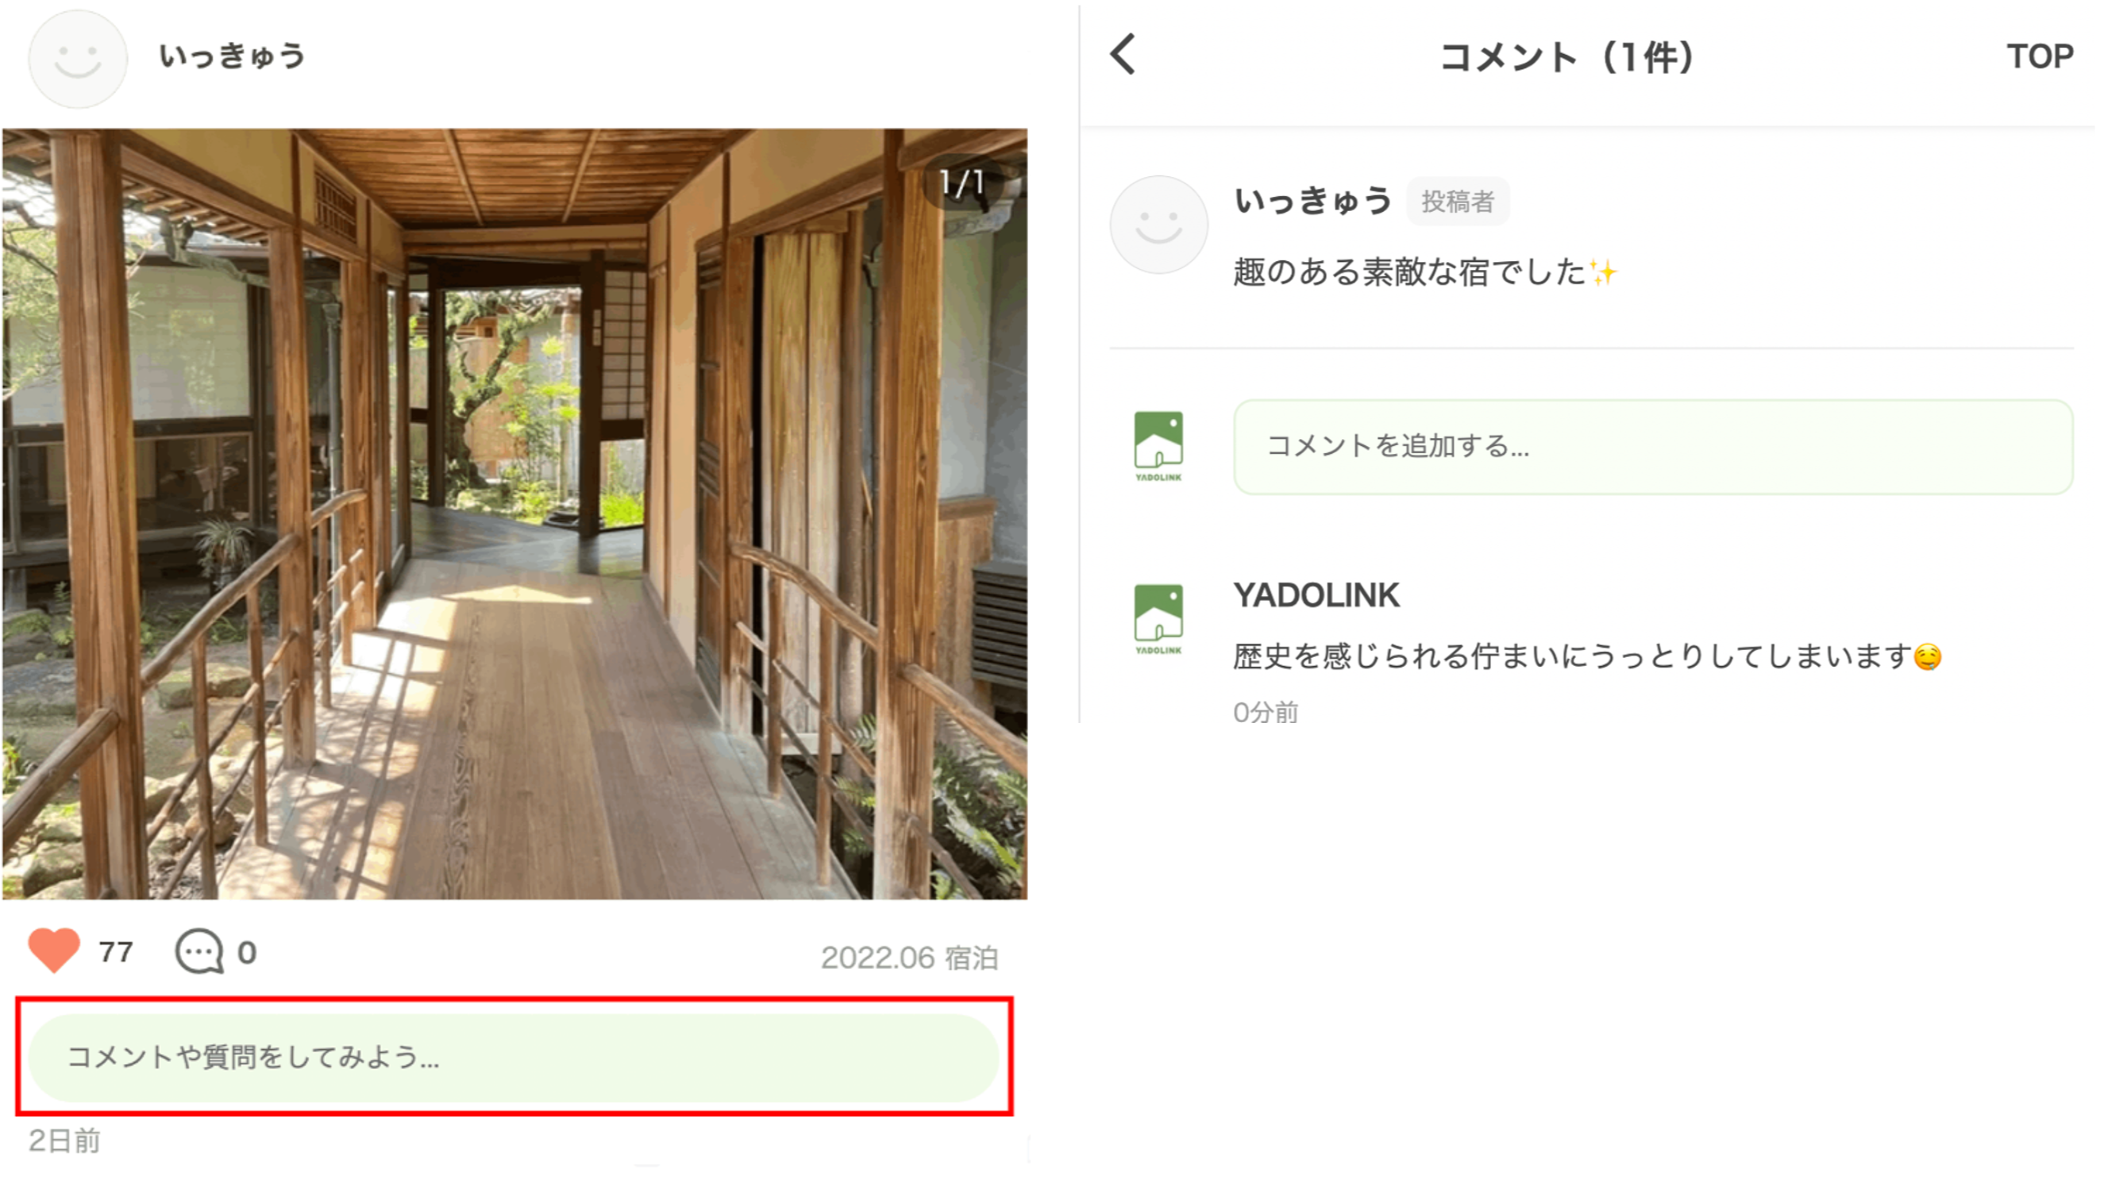Click いっきゅう avatar above the photo
This screenshot has height=1177, width=2104.
[78, 58]
